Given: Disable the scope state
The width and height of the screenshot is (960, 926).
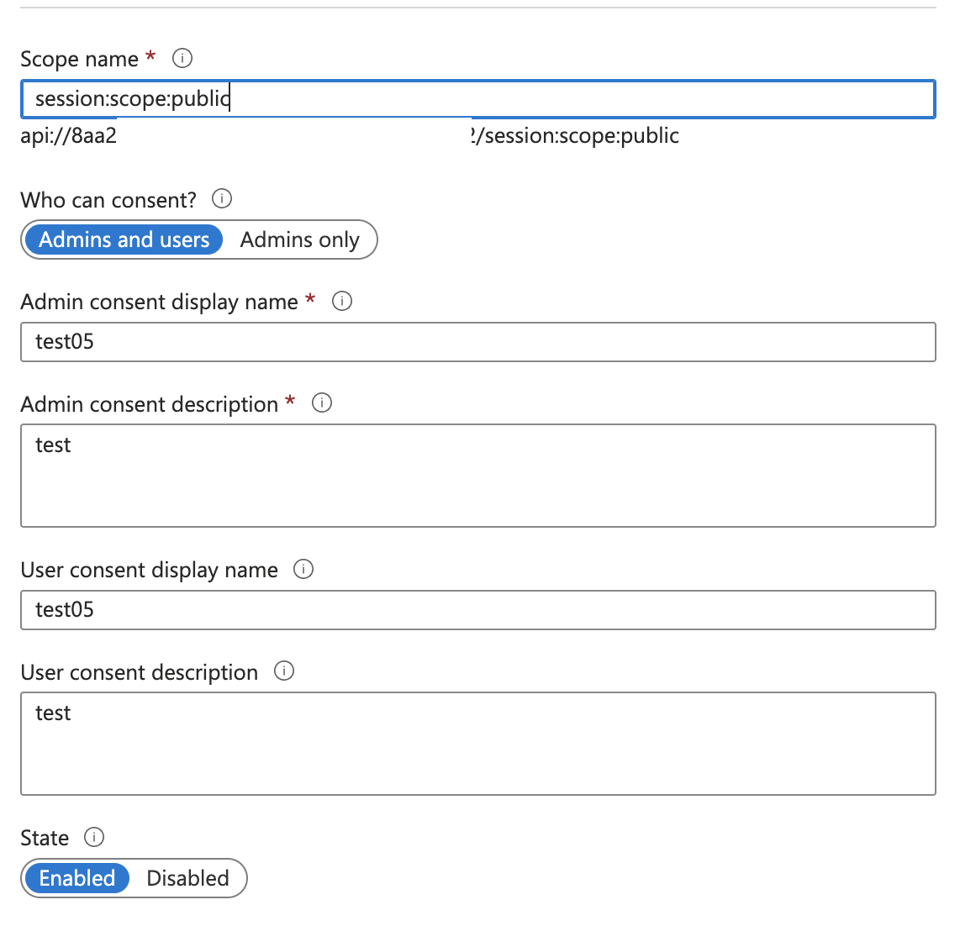Looking at the screenshot, I should point(187,878).
